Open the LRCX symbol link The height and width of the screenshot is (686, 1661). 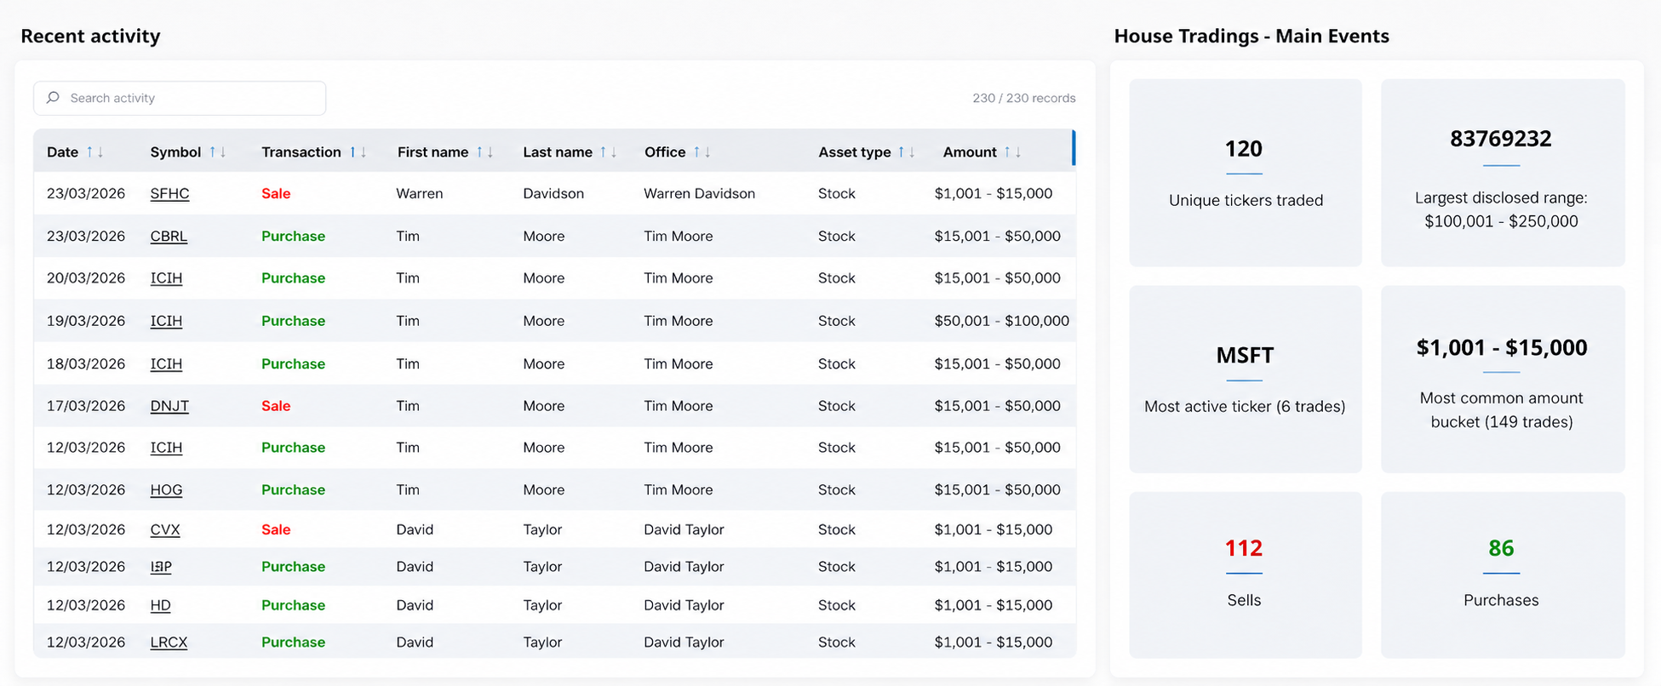tap(169, 643)
